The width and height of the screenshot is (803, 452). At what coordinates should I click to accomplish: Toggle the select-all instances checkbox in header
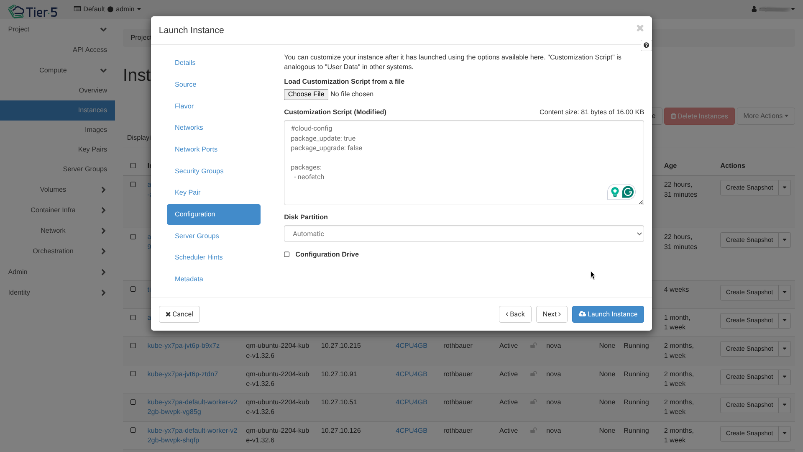(133, 166)
